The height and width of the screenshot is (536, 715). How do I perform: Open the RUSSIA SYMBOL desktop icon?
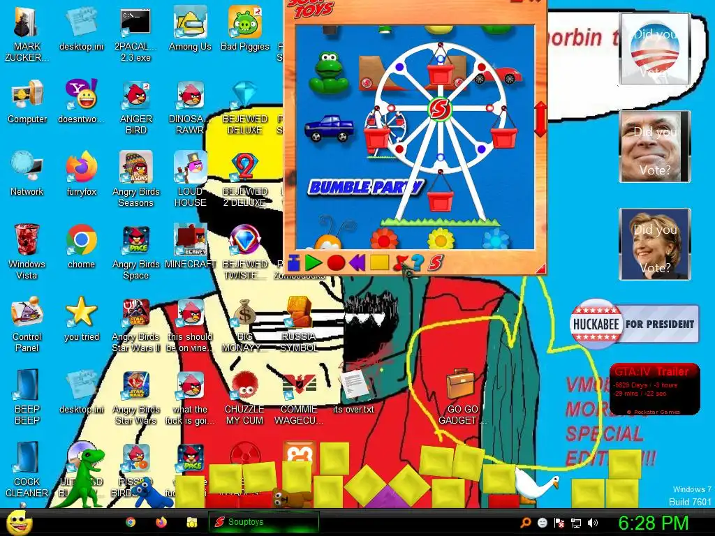point(299,324)
